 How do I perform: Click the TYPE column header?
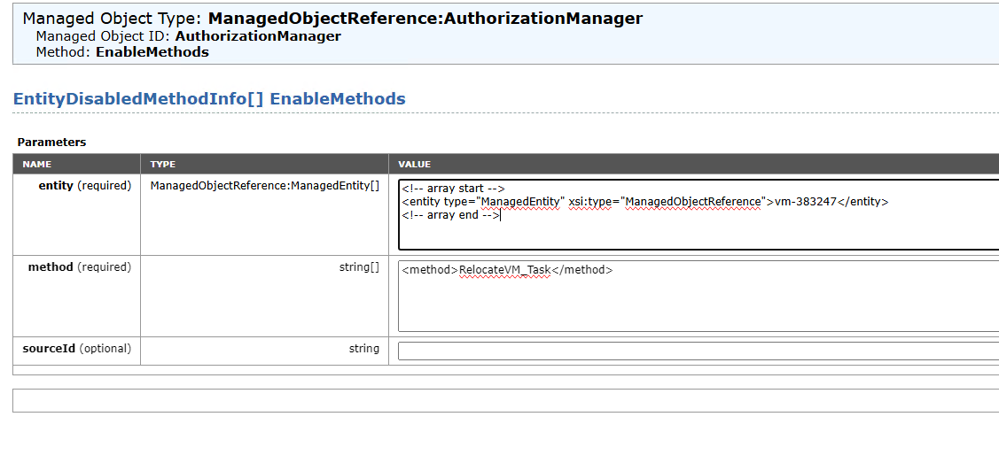pos(163,165)
